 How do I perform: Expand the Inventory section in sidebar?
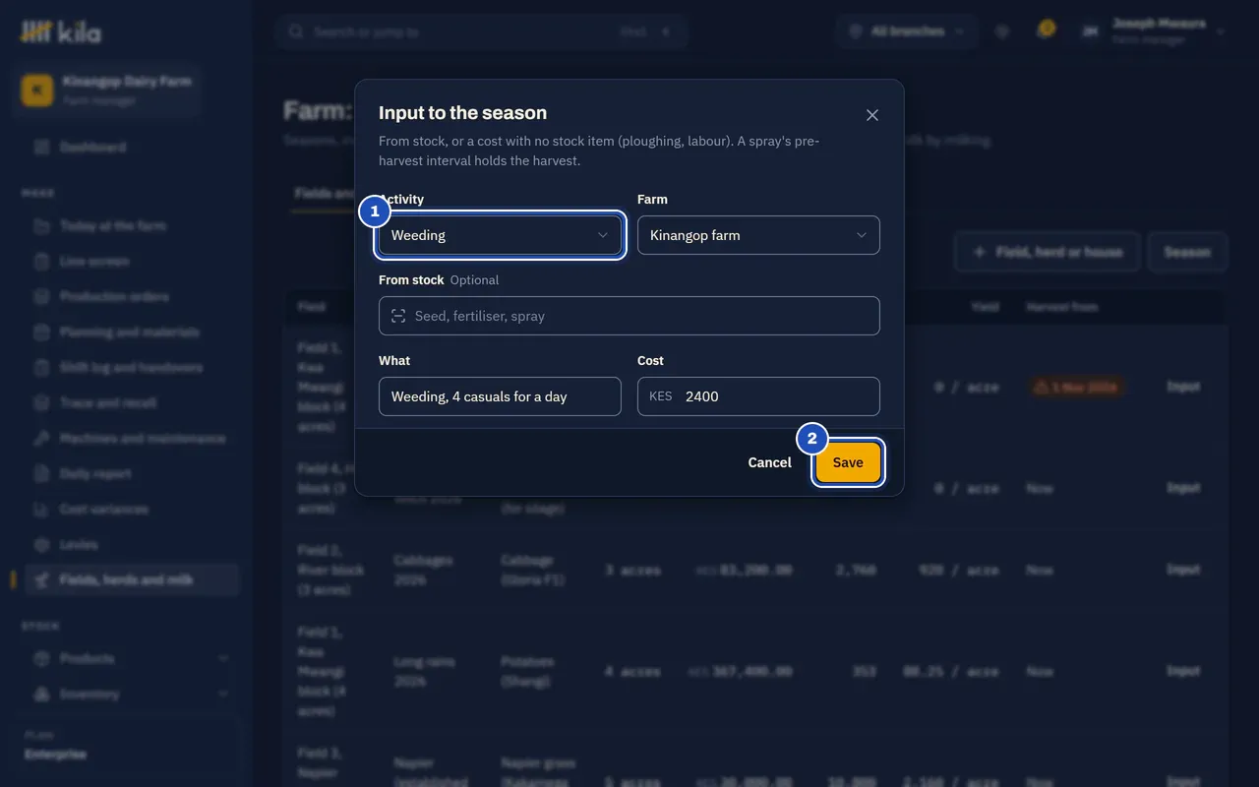(x=130, y=694)
